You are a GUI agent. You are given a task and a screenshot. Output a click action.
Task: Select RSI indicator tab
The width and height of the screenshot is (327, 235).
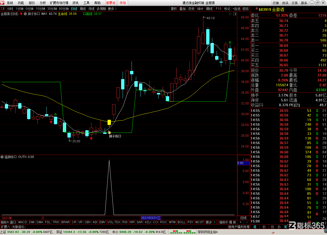click(125, 222)
